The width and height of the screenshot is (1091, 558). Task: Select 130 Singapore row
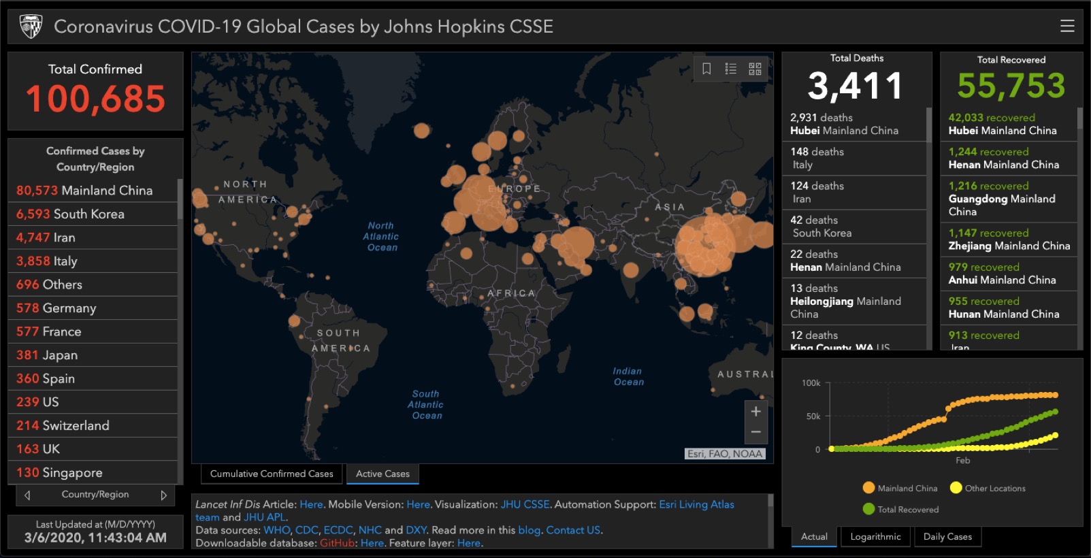click(93, 472)
